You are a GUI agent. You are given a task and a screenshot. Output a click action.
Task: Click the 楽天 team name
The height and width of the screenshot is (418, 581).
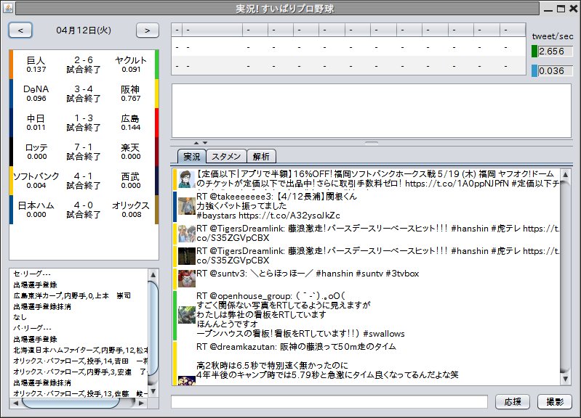pos(130,147)
